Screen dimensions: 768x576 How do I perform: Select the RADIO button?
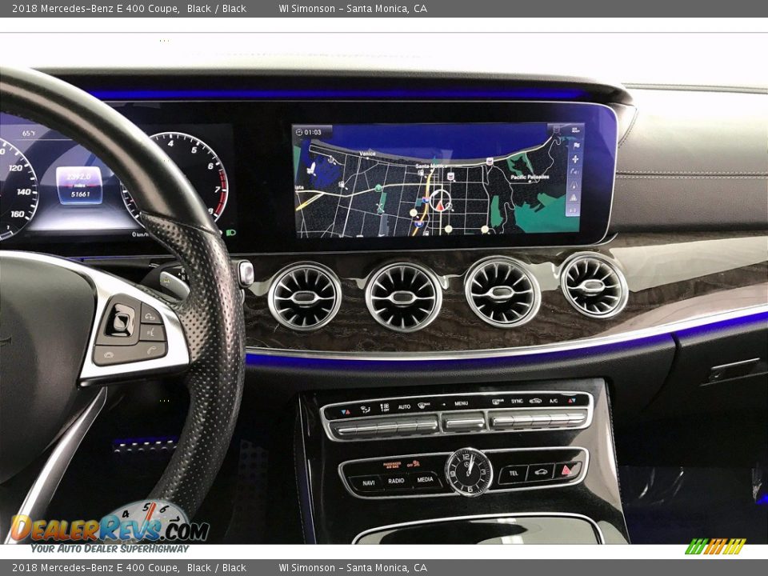point(396,481)
